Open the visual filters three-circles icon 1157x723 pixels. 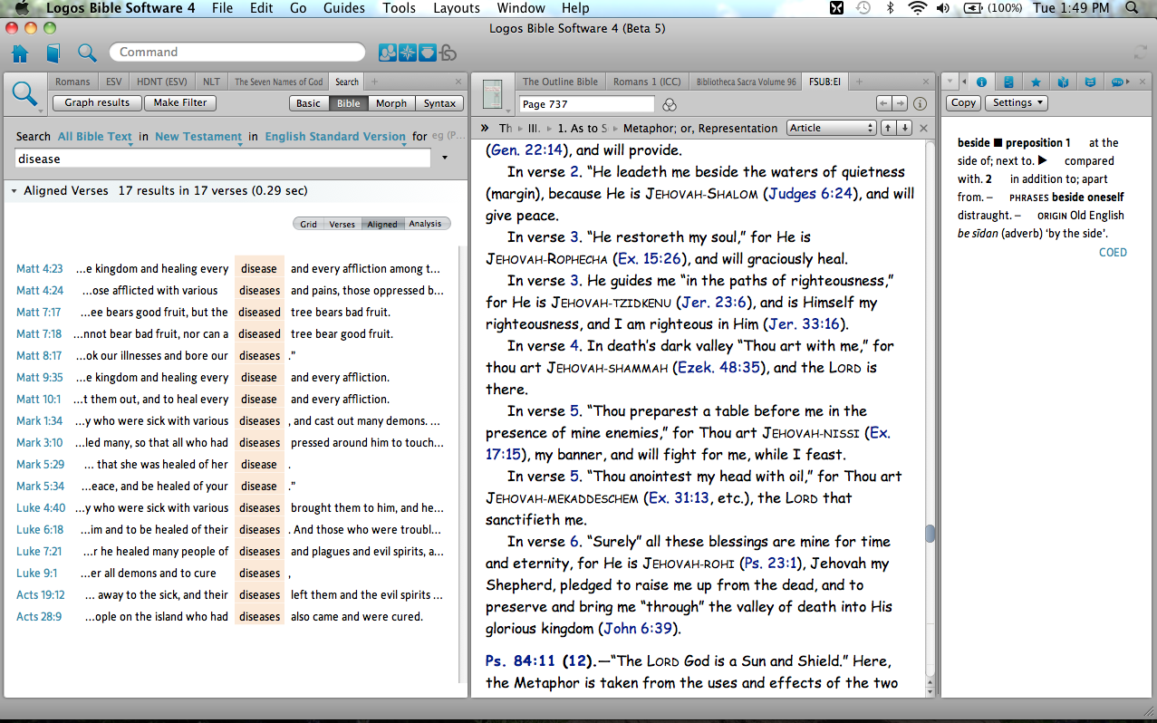[x=670, y=104]
